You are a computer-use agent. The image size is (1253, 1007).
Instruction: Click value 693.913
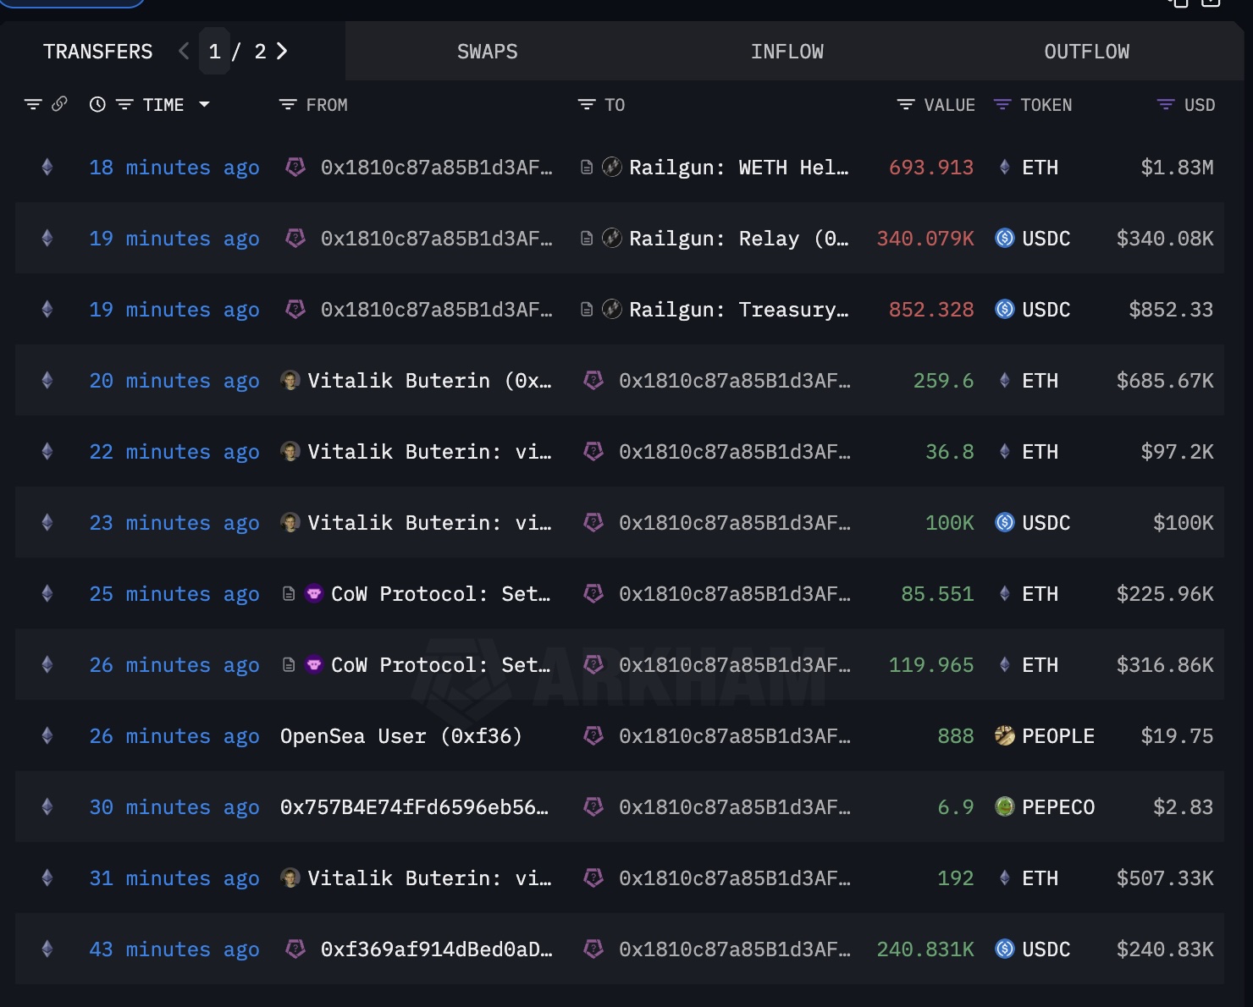pos(931,168)
